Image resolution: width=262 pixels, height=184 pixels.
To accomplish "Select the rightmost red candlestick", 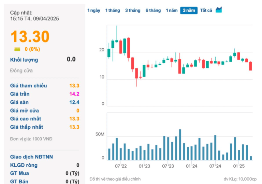I will 250,66.
